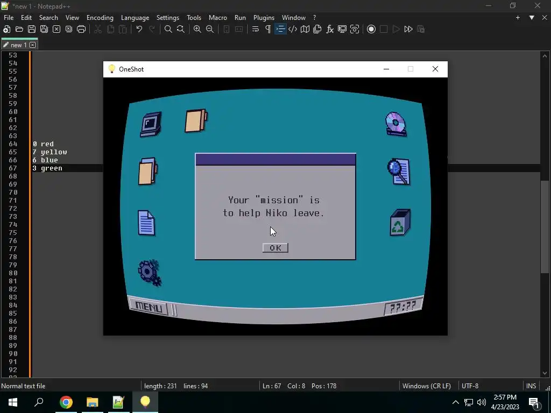
Task: Click the Function List fx icon
Action: pos(330,29)
